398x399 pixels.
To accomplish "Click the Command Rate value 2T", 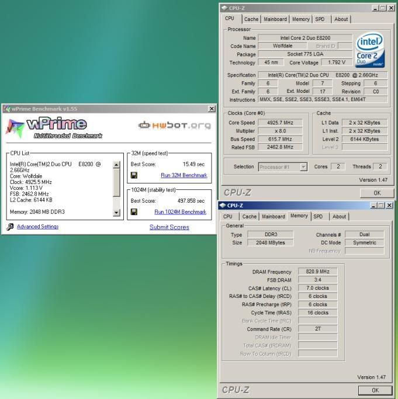I will [x=317, y=329].
